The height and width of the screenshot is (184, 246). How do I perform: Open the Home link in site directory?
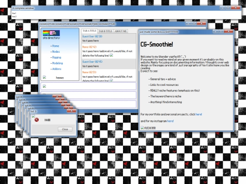point(56,46)
